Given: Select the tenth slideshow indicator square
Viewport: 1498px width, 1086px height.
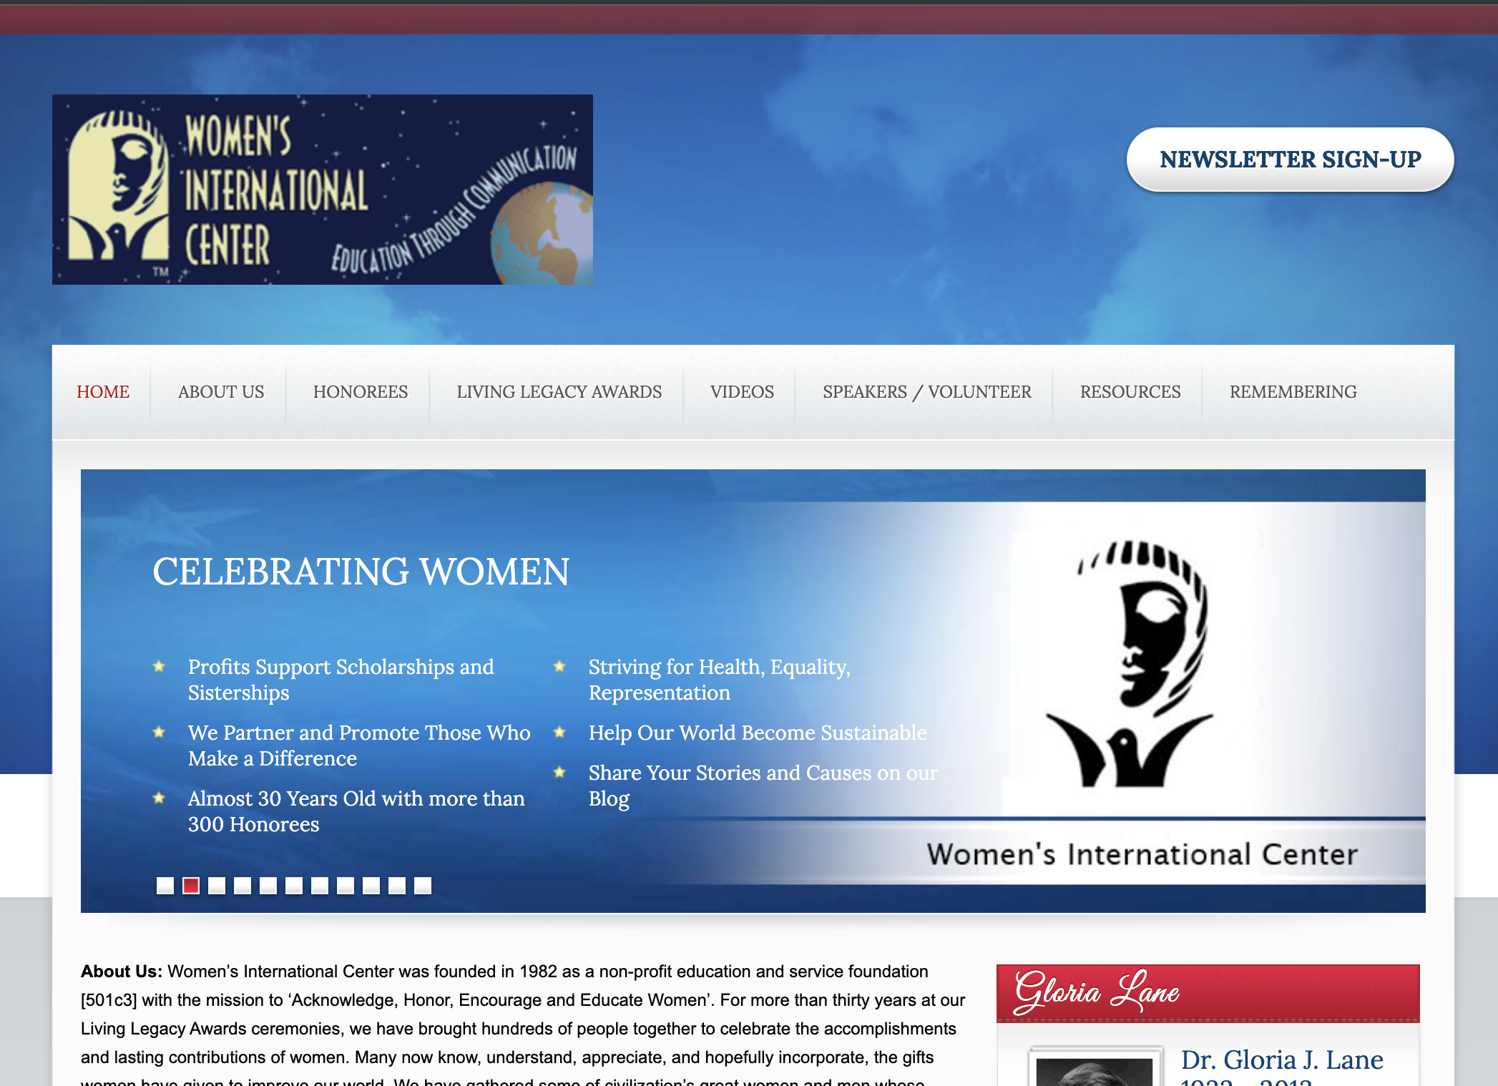Looking at the screenshot, I should click(x=397, y=886).
